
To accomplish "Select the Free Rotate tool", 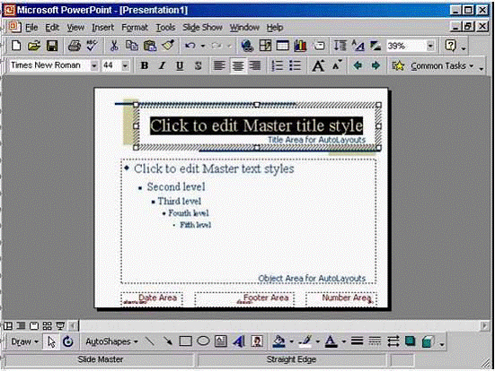I will (68, 341).
